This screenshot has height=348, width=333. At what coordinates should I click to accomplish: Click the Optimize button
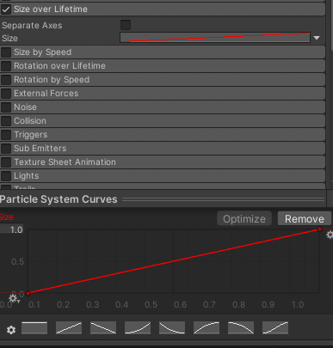[x=244, y=219]
